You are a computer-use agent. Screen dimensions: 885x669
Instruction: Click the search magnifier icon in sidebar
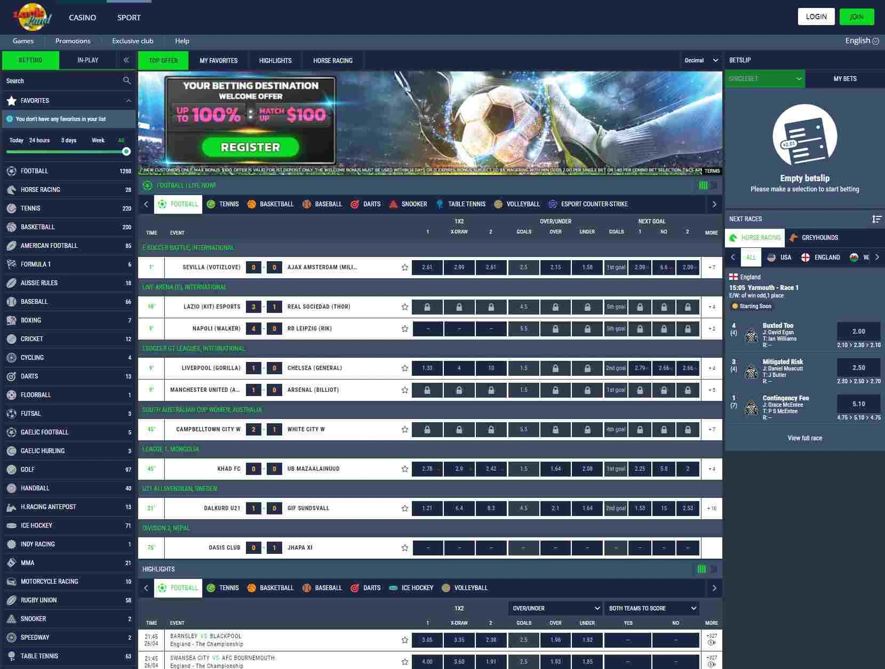pos(126,80)
